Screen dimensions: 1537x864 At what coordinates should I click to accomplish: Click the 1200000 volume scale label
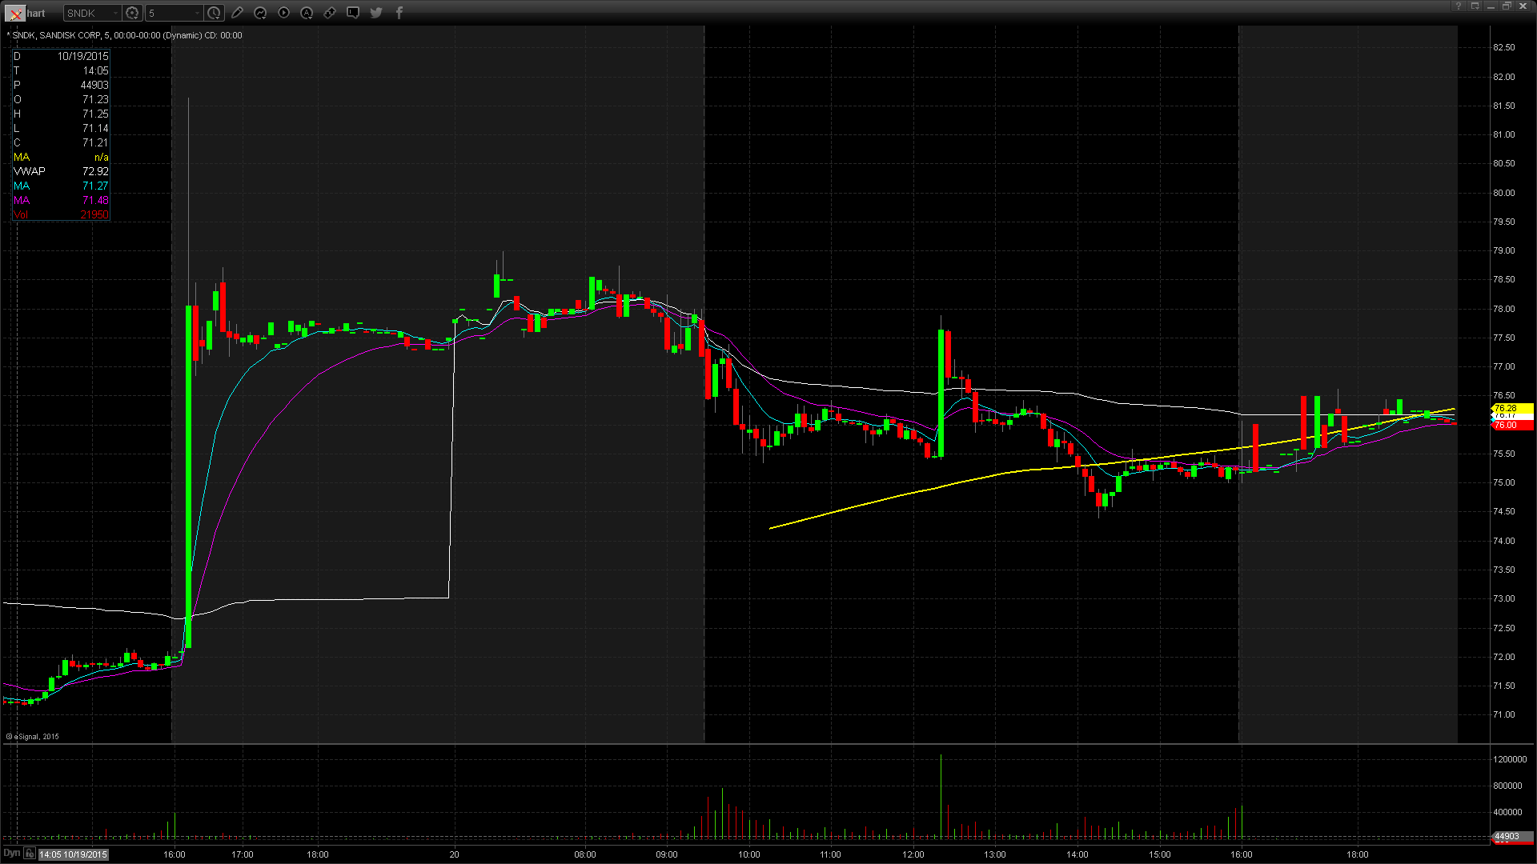pyautogui.click(x=1510, y=759)
